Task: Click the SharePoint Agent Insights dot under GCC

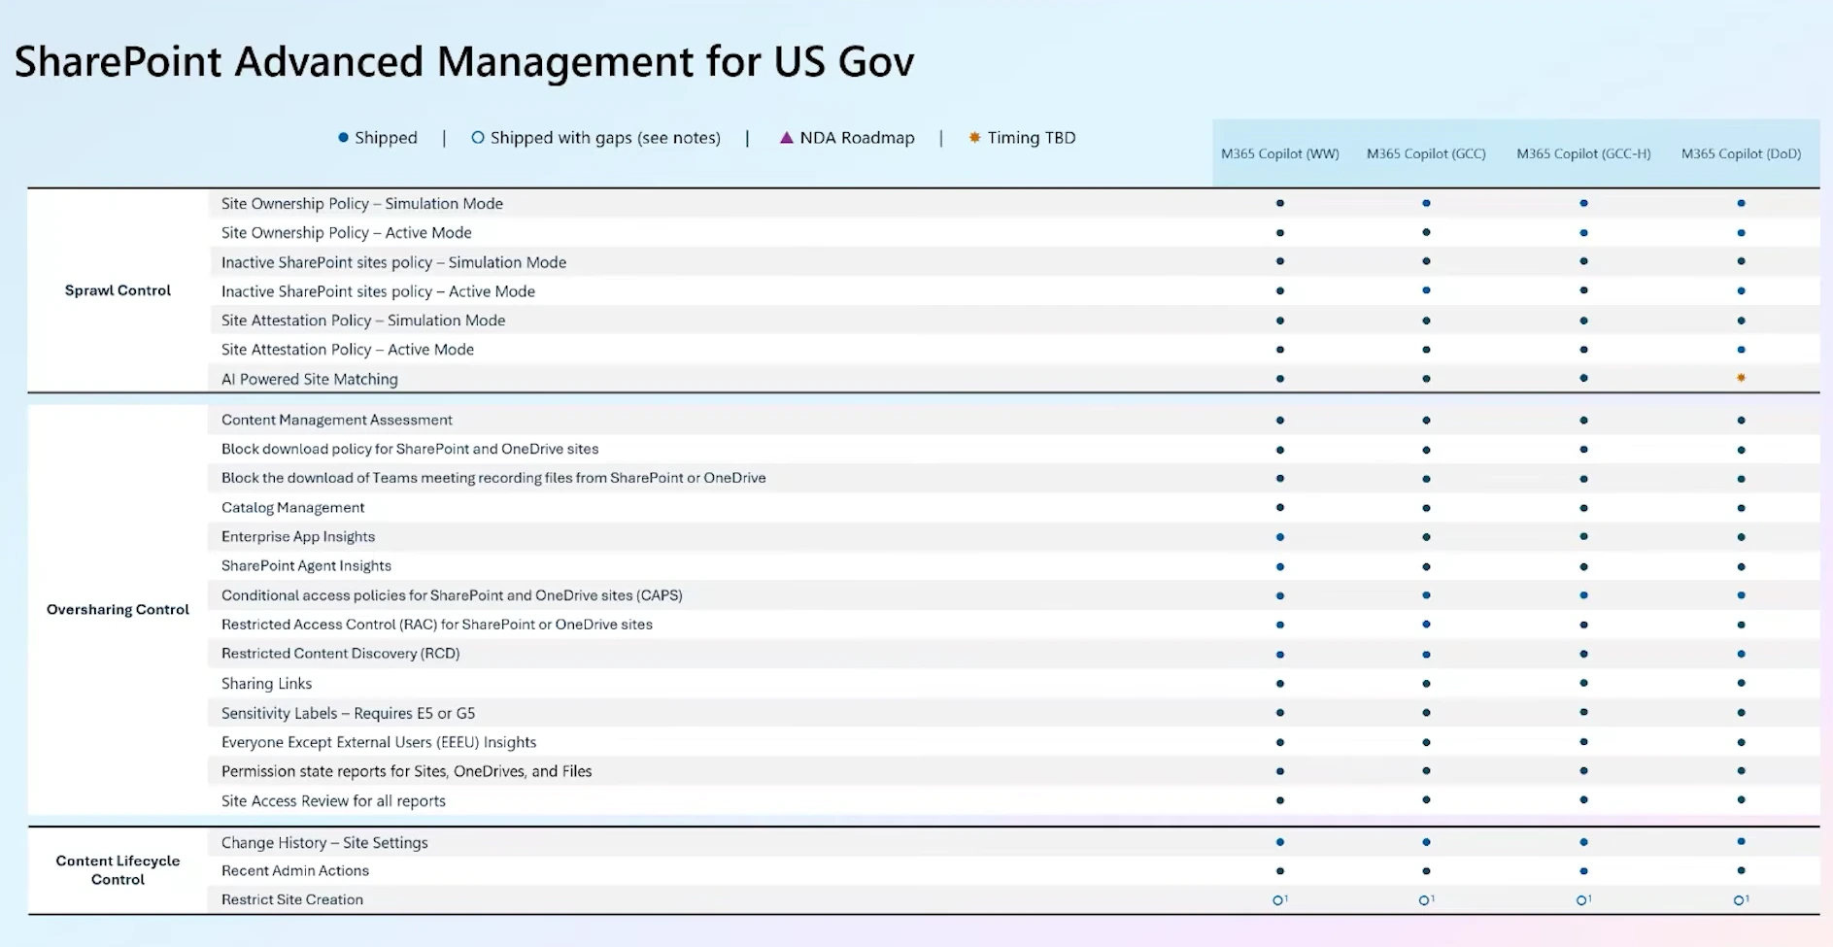Action: click(x=1426, y=566)
